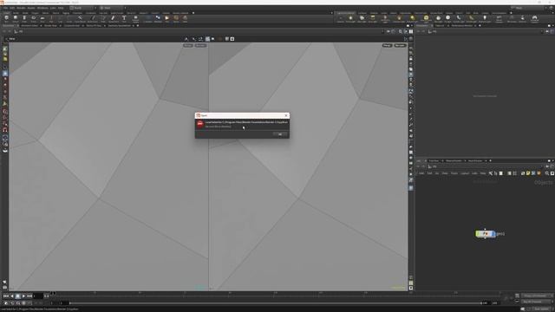Image resolution: width=555 pixels, height=312 pixels.
Task: Click the current frame number field
Action: point(38,296)
